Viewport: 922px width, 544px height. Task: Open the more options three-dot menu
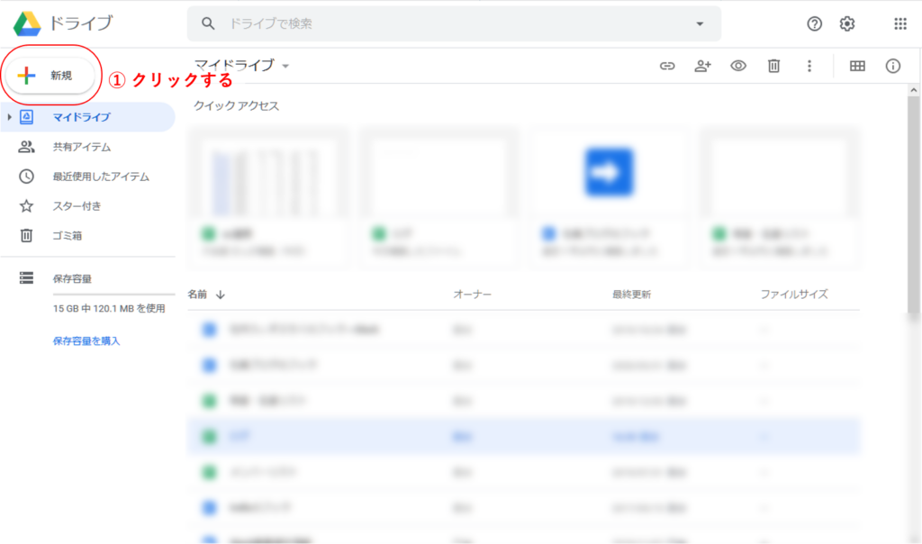tap(809, 66)
